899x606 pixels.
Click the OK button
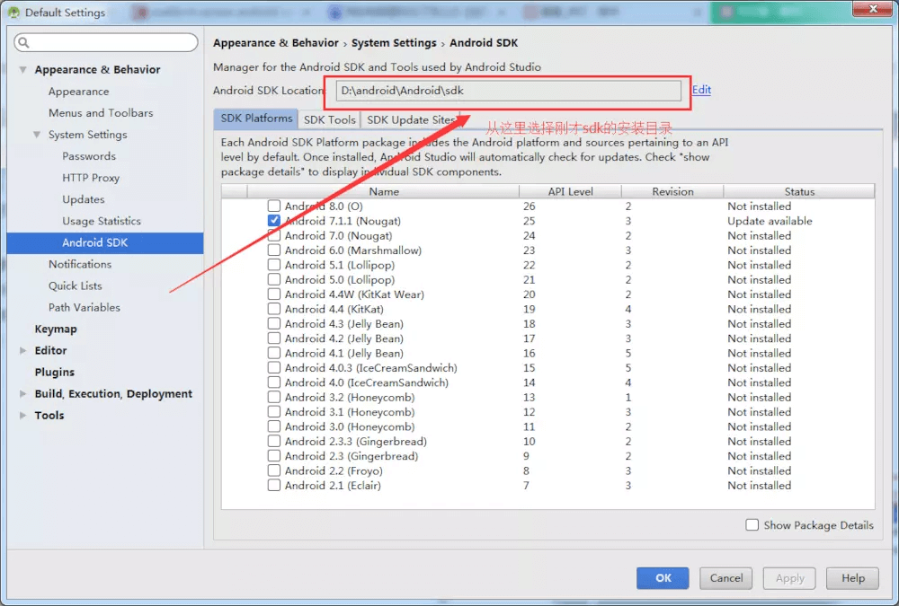pyautogui.click(x=663, y=578)
